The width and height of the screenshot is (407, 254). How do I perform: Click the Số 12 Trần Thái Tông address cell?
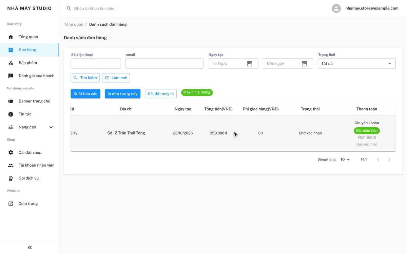pos(126,133)
